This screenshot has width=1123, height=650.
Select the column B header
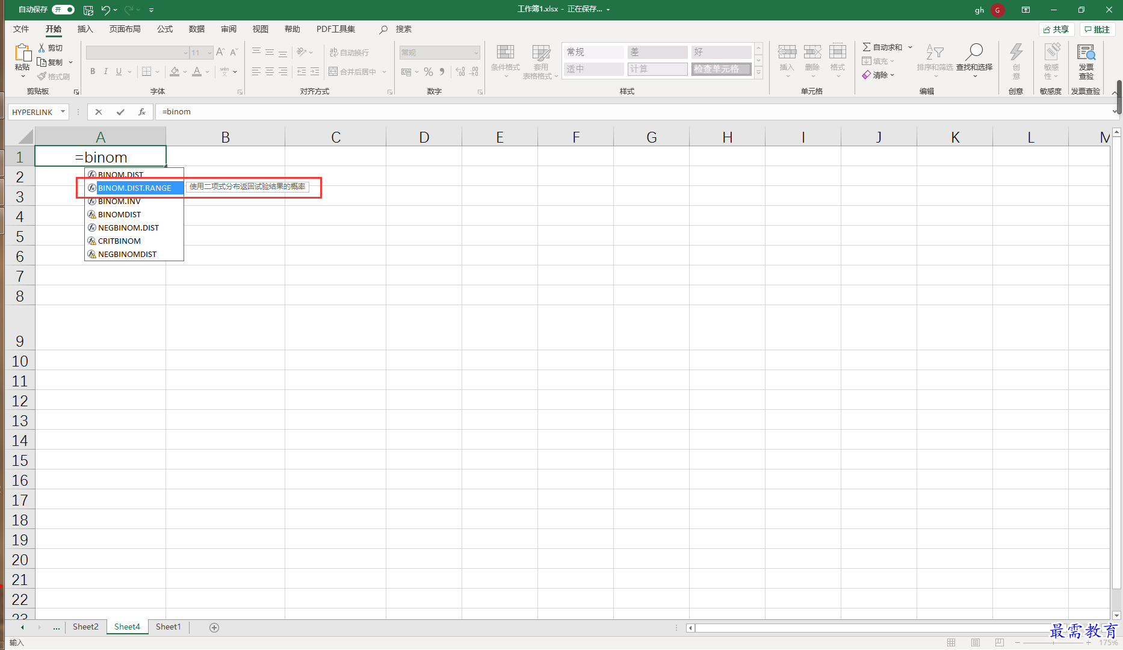(x=225, y=137)
